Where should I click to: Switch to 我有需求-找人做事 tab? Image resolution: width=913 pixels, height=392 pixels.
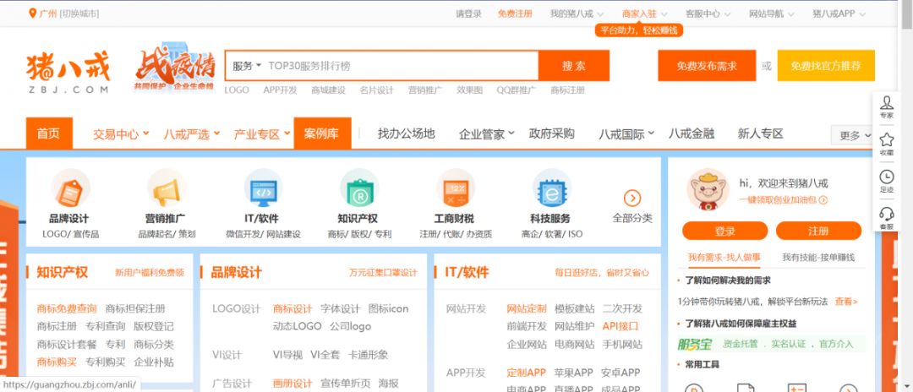(x=723, y=257)
